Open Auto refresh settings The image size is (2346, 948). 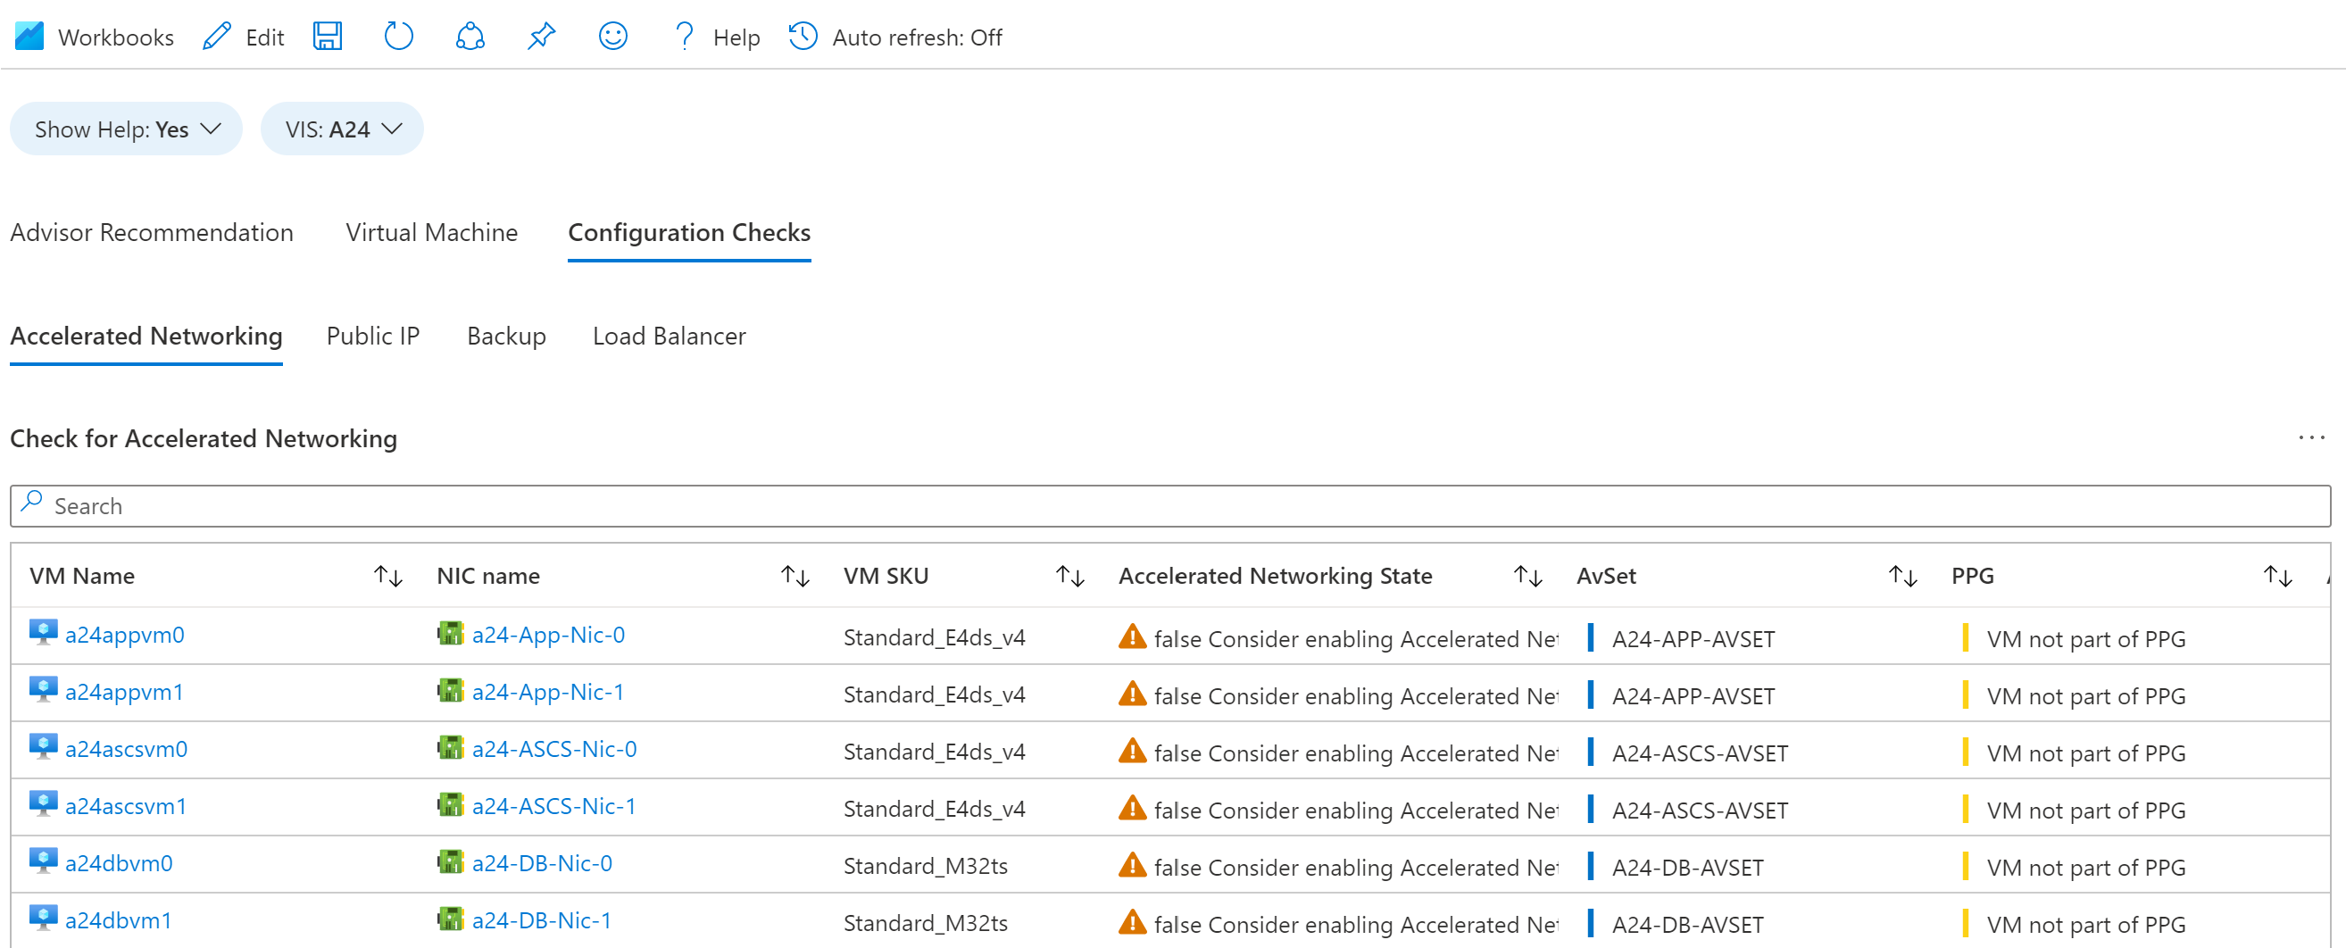895,37
